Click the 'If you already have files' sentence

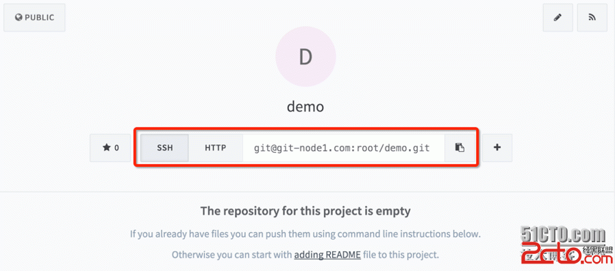(x=305, y=235)
